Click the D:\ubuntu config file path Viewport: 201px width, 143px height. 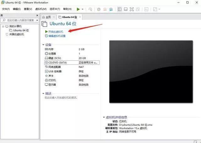136,125
